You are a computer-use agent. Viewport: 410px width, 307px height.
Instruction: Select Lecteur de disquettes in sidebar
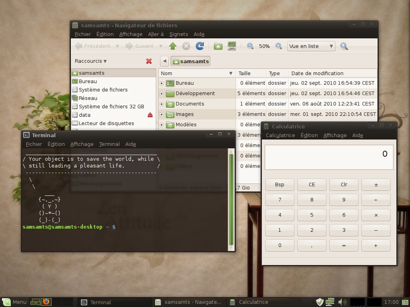point(113,123)
